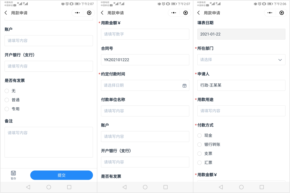Focus 付款单位名称 input field
The width and height of the screenshot is (290, 193).
[145, 111]
